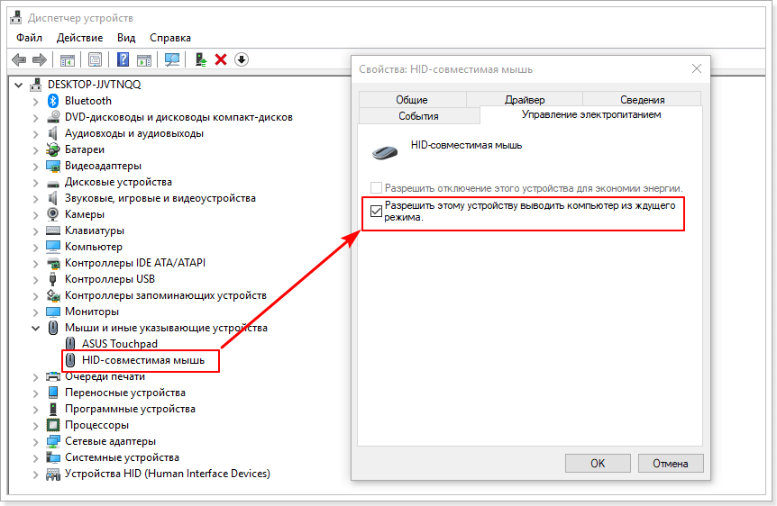Expand the Bluetooth category
This screenshot has width=777, height=506.
click(x=36, y=101)
